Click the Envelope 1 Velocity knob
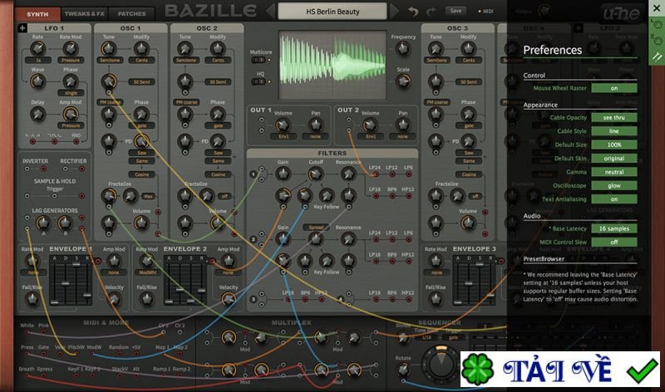 click(114, 299)
